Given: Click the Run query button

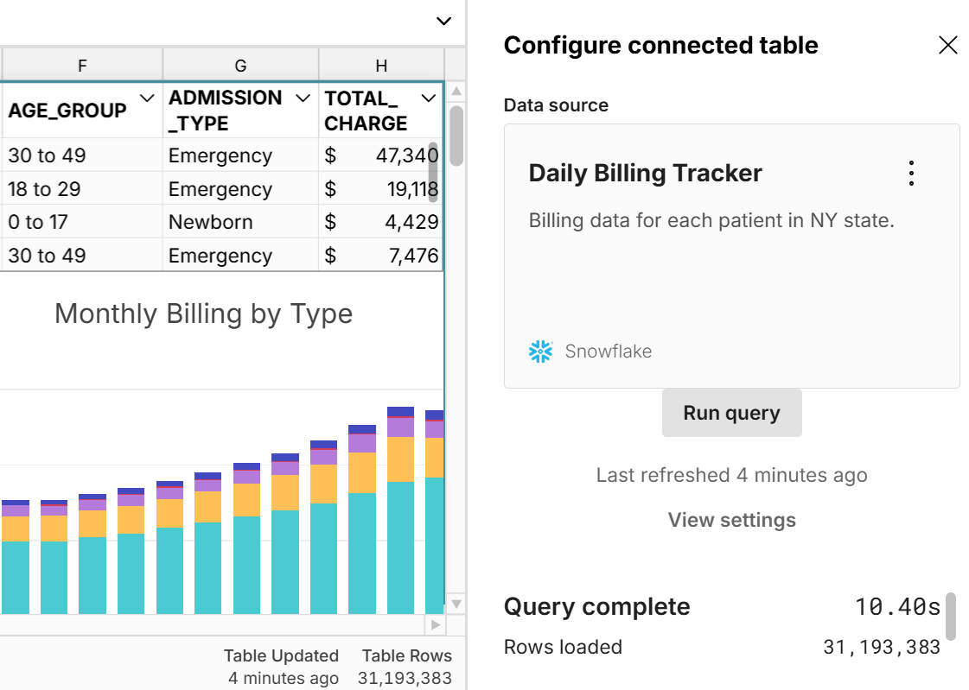Looking at the screenshot, I should (731, 413).
